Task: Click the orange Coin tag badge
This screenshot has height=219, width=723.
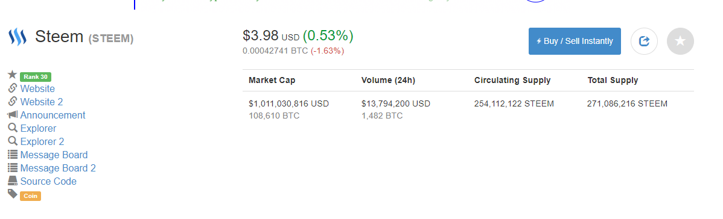Action: click(x=30, y=196)
